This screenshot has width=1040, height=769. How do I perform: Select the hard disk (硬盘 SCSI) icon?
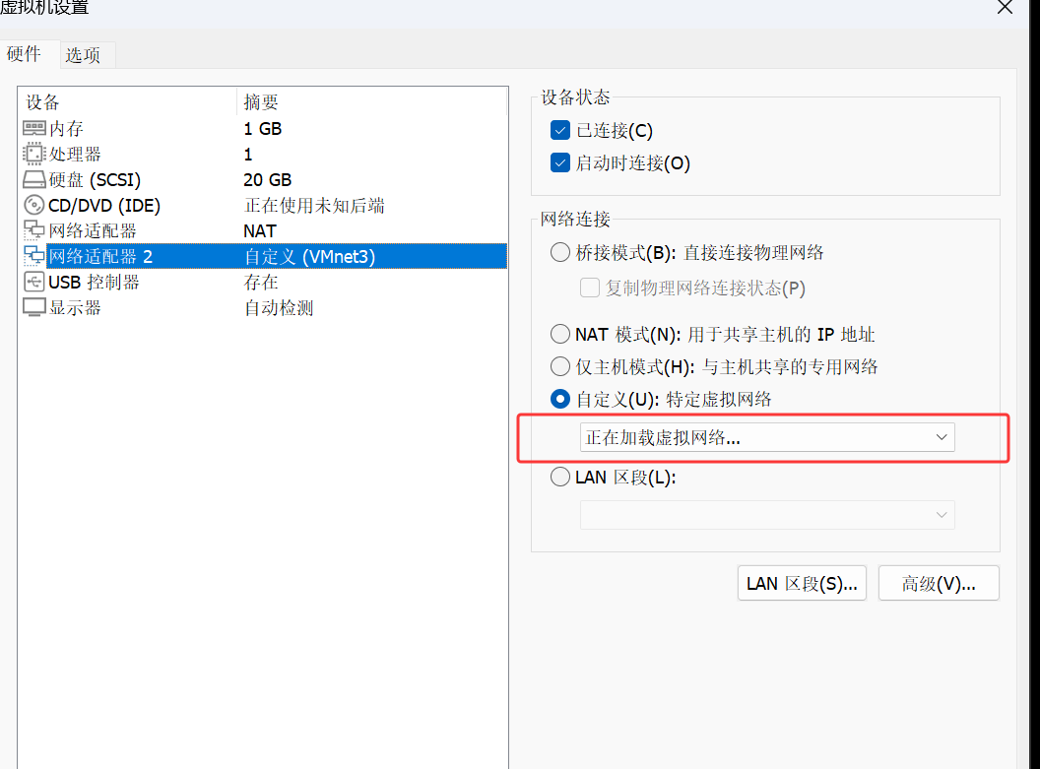tap(34, 180)
